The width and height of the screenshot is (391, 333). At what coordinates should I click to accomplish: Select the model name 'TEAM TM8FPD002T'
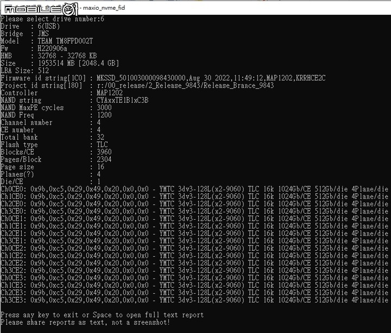pyautogui.click(x=65, y=41)
